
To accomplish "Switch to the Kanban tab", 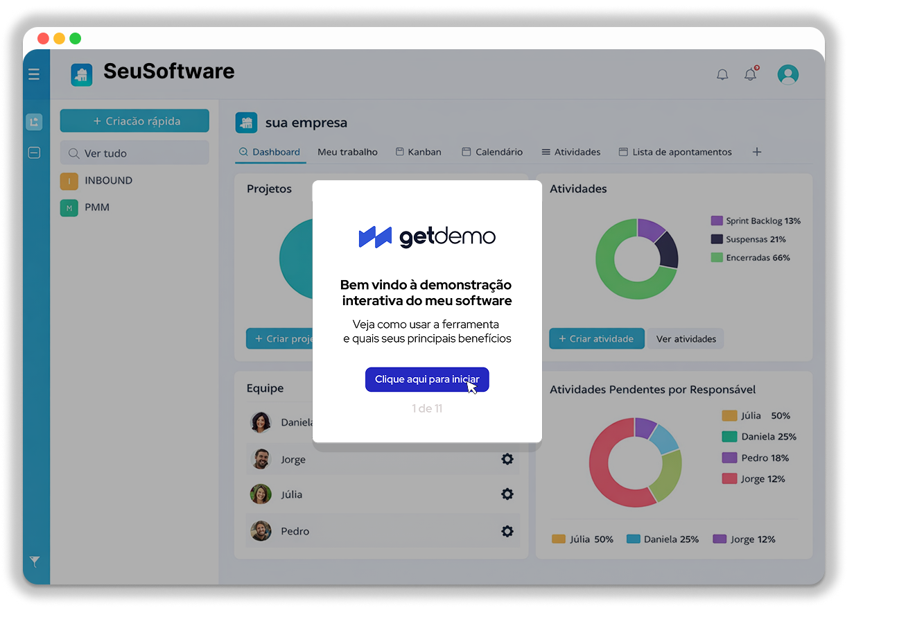I will pyautogui.click(x=419, y=152).
